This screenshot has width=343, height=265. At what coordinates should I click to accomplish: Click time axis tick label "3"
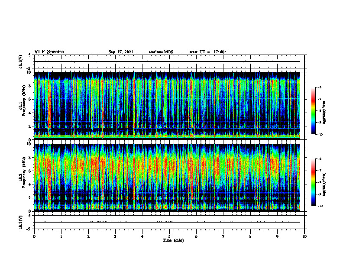115,236
